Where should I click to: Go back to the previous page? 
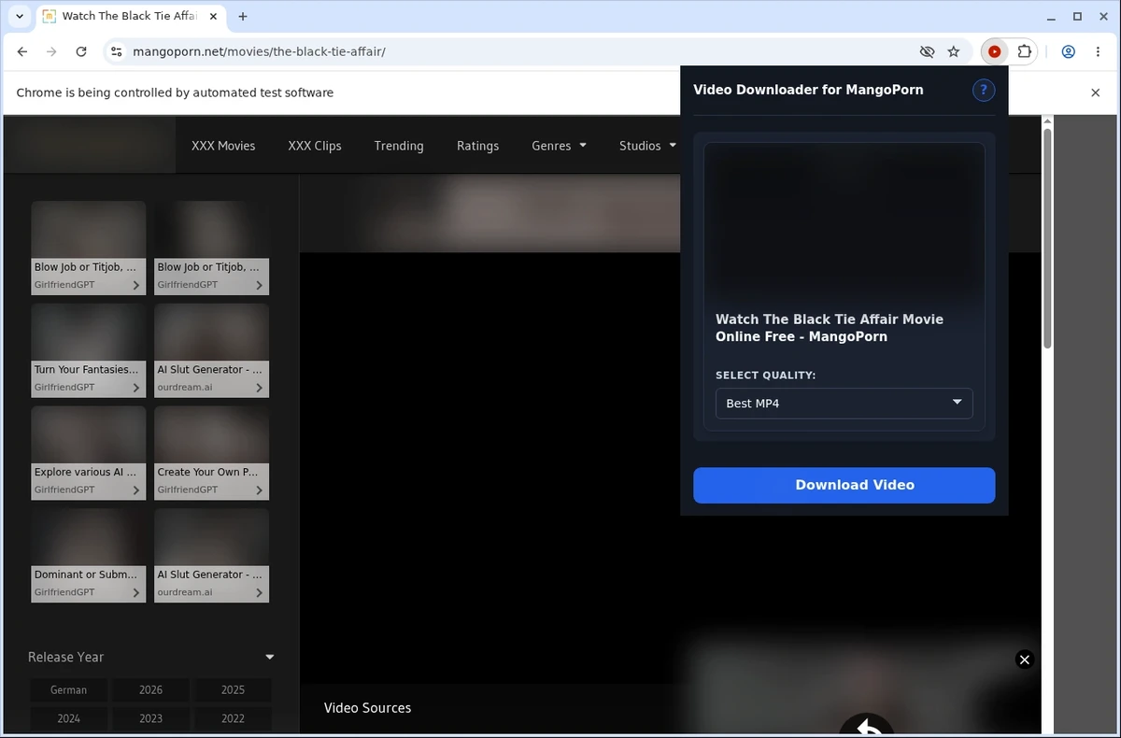(22, 52)
